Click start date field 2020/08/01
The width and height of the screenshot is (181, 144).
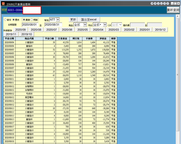click(x=30, y=25)
